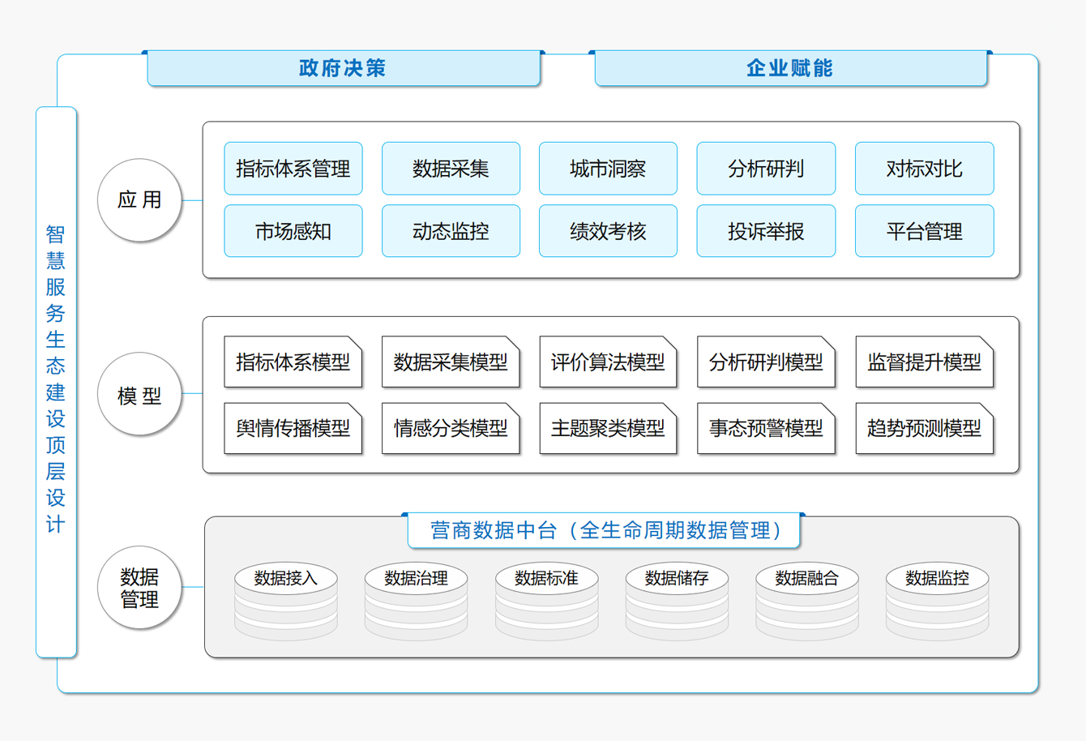
Task: Select the 情感分类模型 card
Action: click(451, 428)
